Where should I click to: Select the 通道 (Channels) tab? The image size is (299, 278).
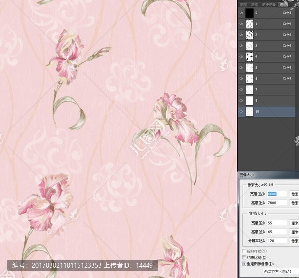pos(283,5)
